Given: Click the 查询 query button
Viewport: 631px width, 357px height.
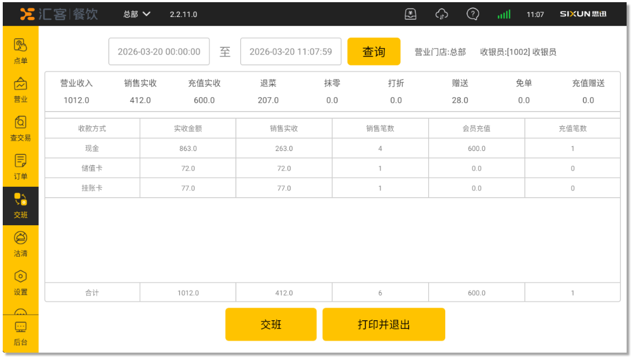Looking at the screenshot, I should 374,52.
